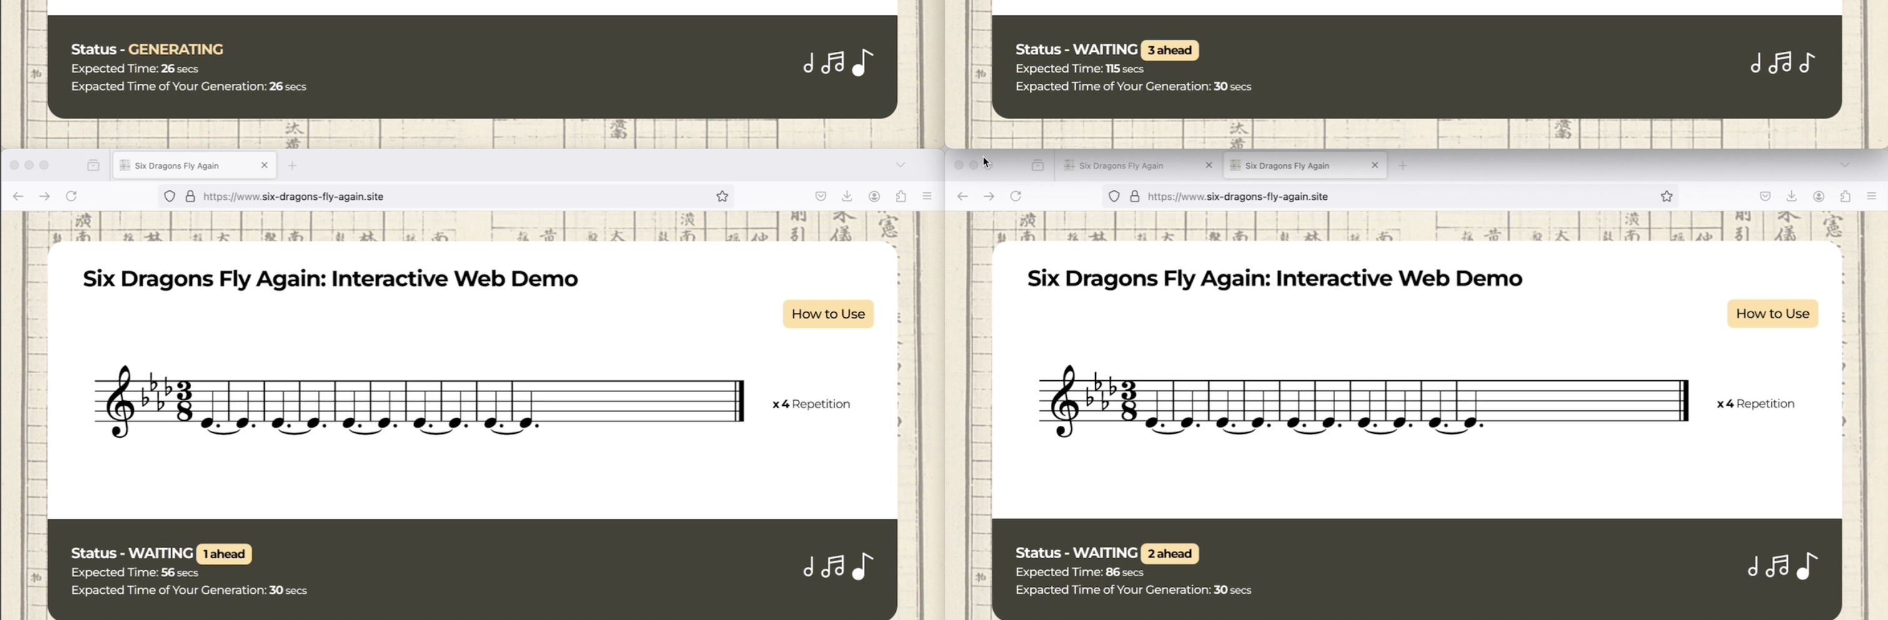
Task: Click the shield tracking-protection icon in the single-tab window
Action: click(169, 197)
